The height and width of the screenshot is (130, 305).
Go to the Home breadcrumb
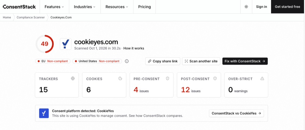tap(7, 17)
